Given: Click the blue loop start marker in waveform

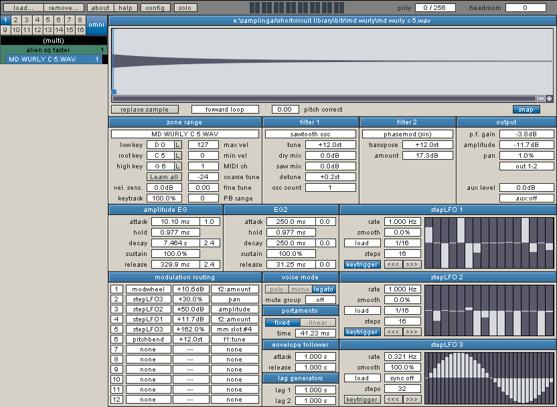Looking at the screenshot, I should click(x=114, y=92).
